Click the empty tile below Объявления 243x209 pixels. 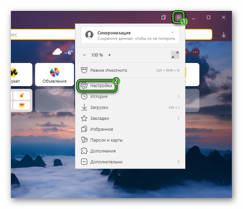55,100
